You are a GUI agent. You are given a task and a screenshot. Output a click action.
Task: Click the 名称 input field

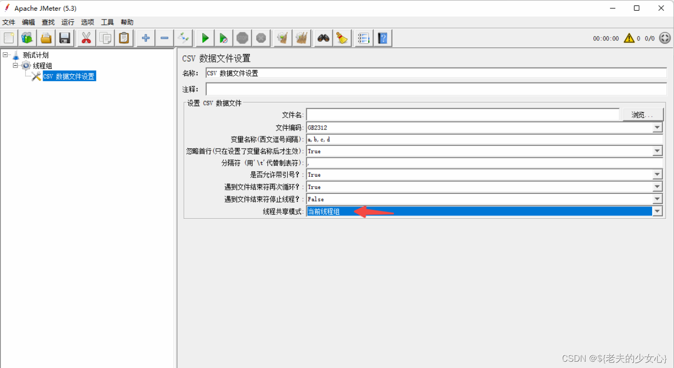coord(436,73)
